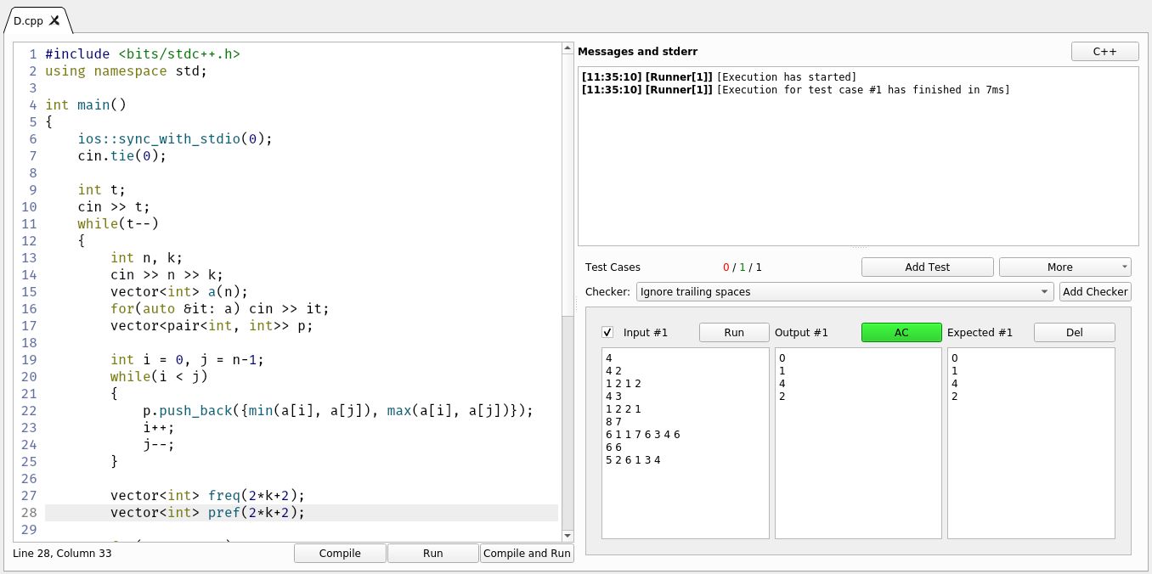Viewport: 1152px width, 574px height.
Task: Run only test case #1
Action: 733,332
